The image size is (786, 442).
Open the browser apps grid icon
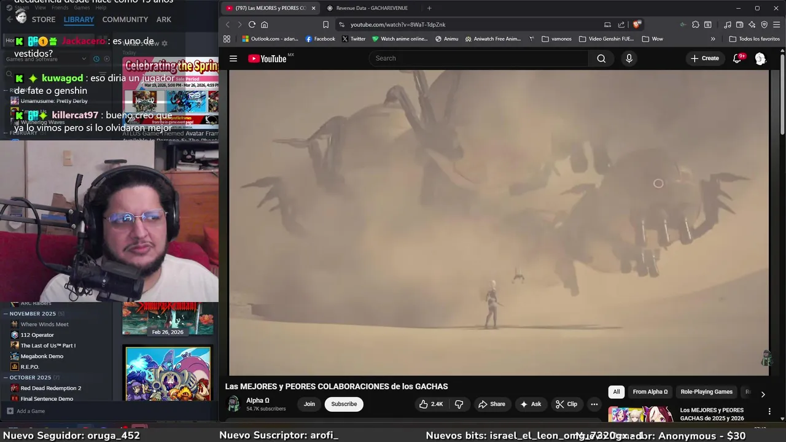coord(227,39)
